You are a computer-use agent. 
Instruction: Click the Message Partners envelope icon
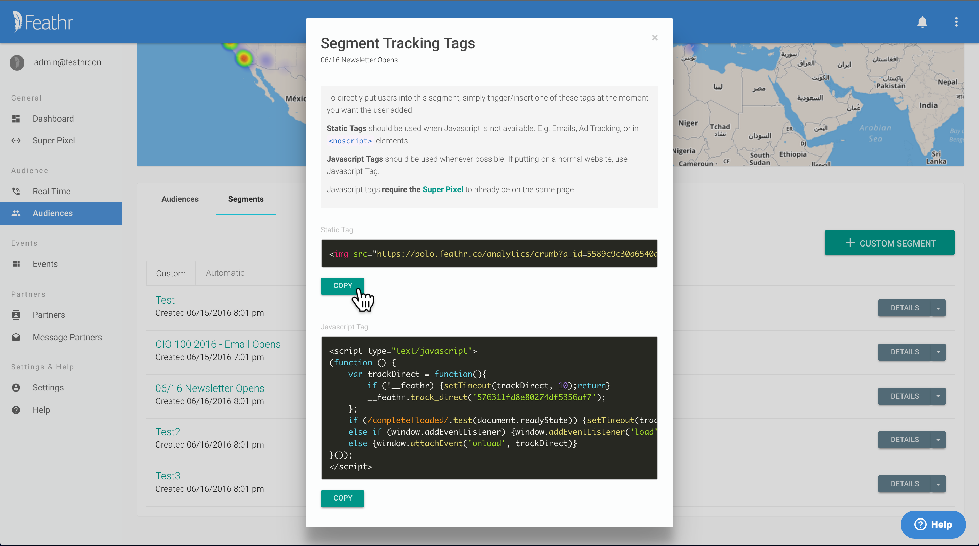[16, 337]
